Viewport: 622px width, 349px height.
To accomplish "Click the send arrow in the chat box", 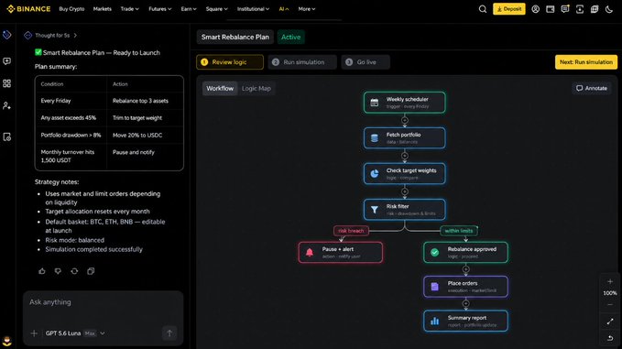I will click(169, 333).
